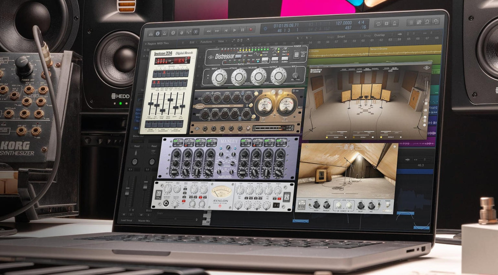Open the Note Pads icon
The width and height of the screenshot is (498, 275).
click(x=419, y=22)
